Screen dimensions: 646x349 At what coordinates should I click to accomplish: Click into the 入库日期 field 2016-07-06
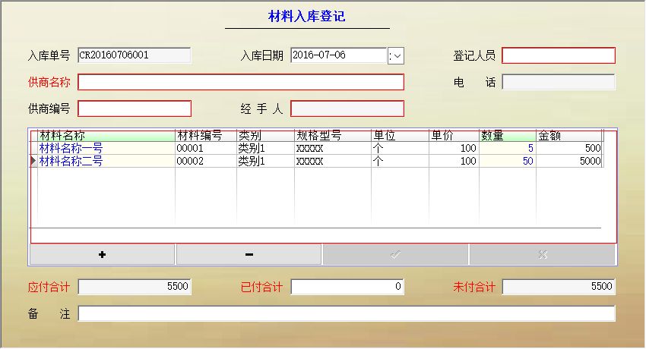click(x=339, y=55)
